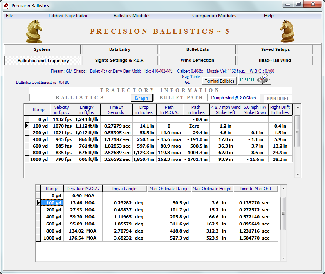325x274 pixels.
Task: Click scroll-down arrow of trajectory table
Action: 298,174
